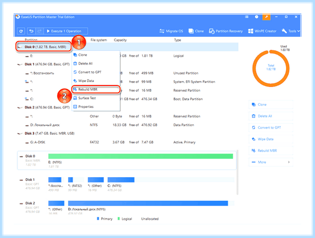The image size is (315, 238).
Task: Open the help question mark icon
Action: [257, 17]
